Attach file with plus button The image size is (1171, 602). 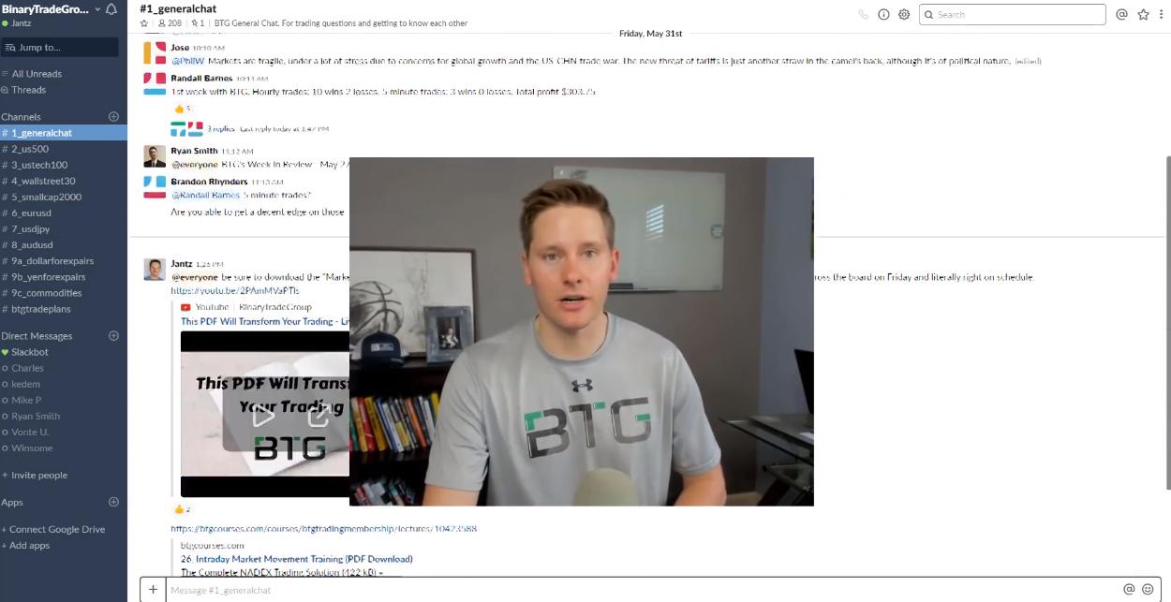tap(153, 590)
